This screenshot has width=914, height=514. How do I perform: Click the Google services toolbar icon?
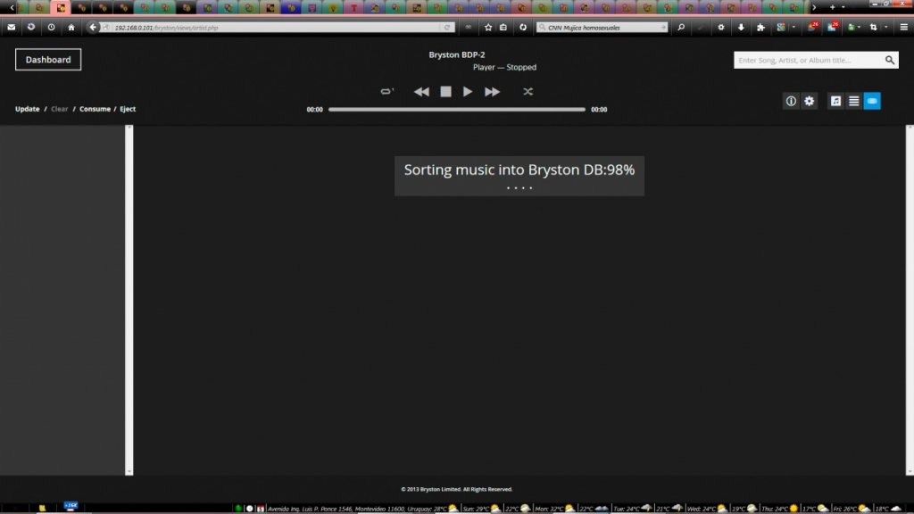coord(781,28)
